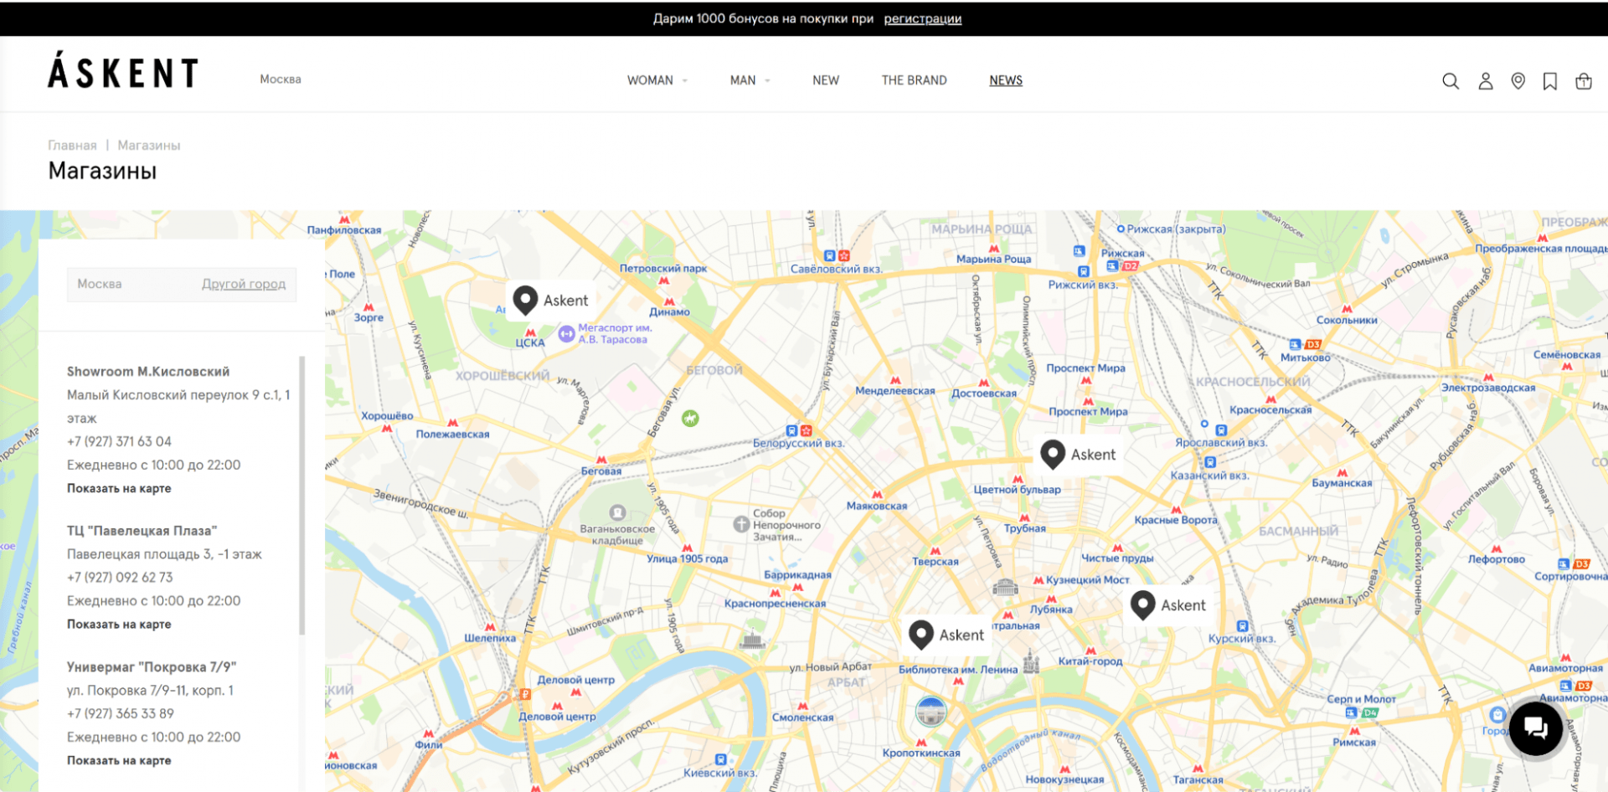Go to the NEW menu section

825,80
